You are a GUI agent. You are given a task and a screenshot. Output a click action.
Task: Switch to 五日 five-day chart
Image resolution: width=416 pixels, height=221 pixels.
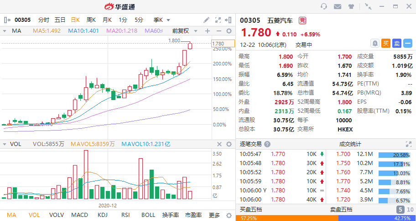click(x=60, y=20)
